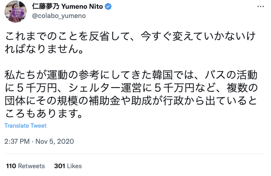This screenshot has height=176, width=271.
Task: Click the tweet's first line starting これまでのこと
Action: (x=130, y=36)
